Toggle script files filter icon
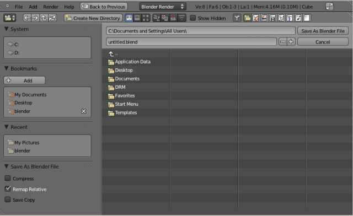 pyautogui.click(x=281, y=18)
